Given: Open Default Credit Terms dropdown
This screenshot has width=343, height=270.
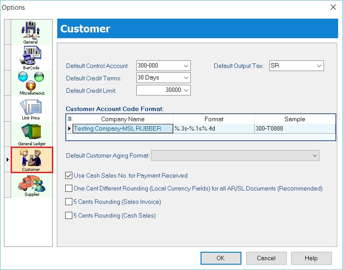Looking at the screenshot, I should pyautogui.click(x=186, y=78).
